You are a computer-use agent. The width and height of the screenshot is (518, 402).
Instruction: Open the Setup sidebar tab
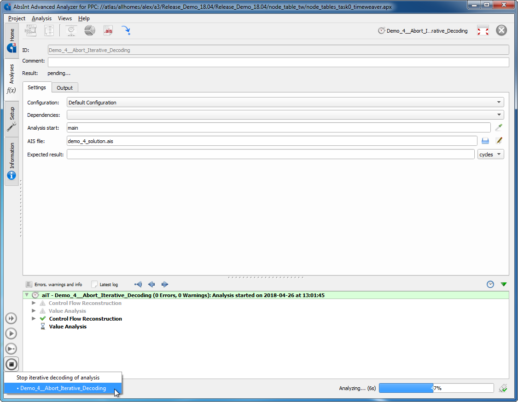[x=12, y=119]
